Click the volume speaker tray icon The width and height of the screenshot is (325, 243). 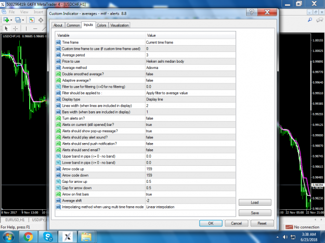pyautogui.click(x=285, y=237)
